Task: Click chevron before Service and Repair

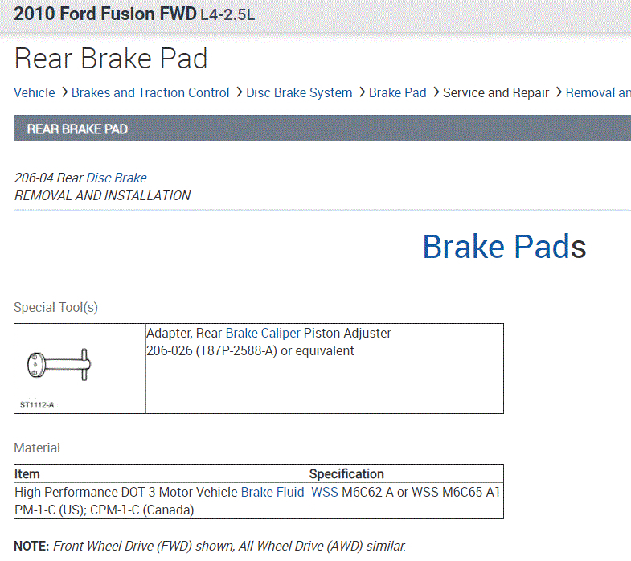Action: pos(435,92)
